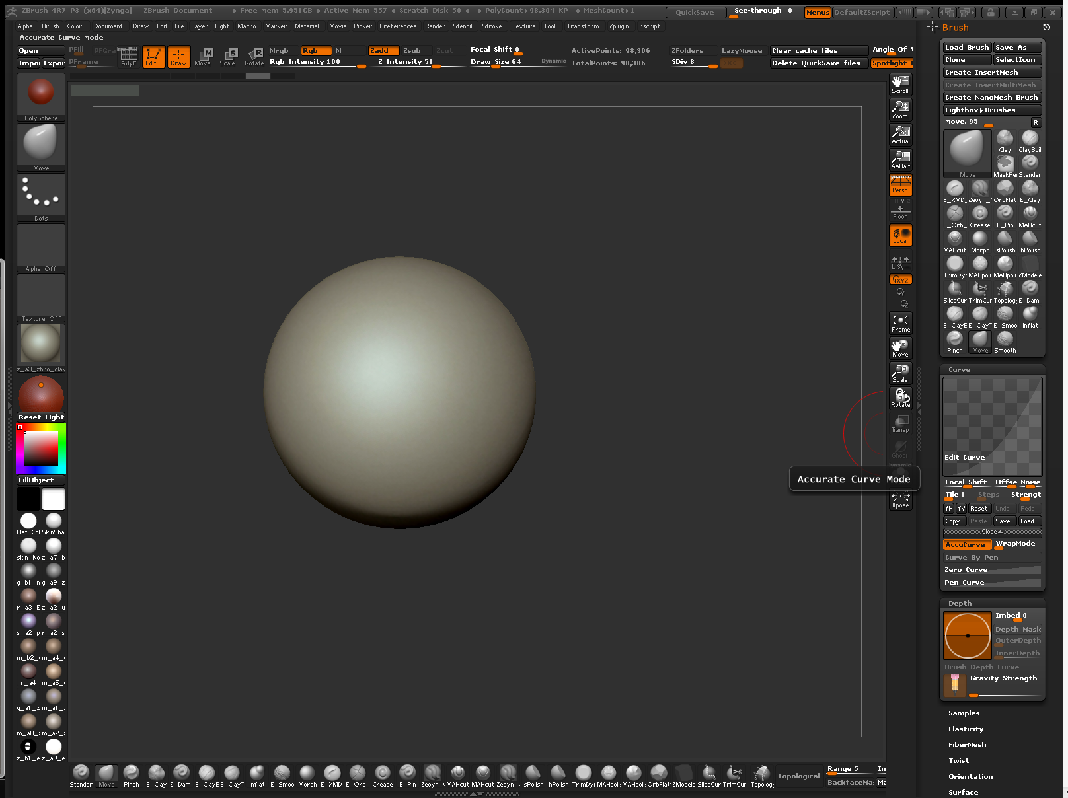This screenshot has width=1068, height=798.
Task: Toggle WrapMode in Curve panel
Action: coord(1018,544)
